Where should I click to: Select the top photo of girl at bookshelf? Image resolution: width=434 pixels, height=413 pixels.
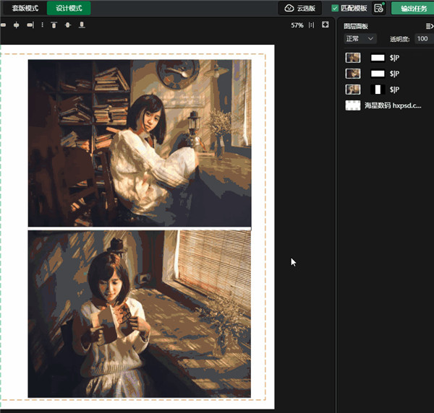pyautogui.click(x=140, y=143)
